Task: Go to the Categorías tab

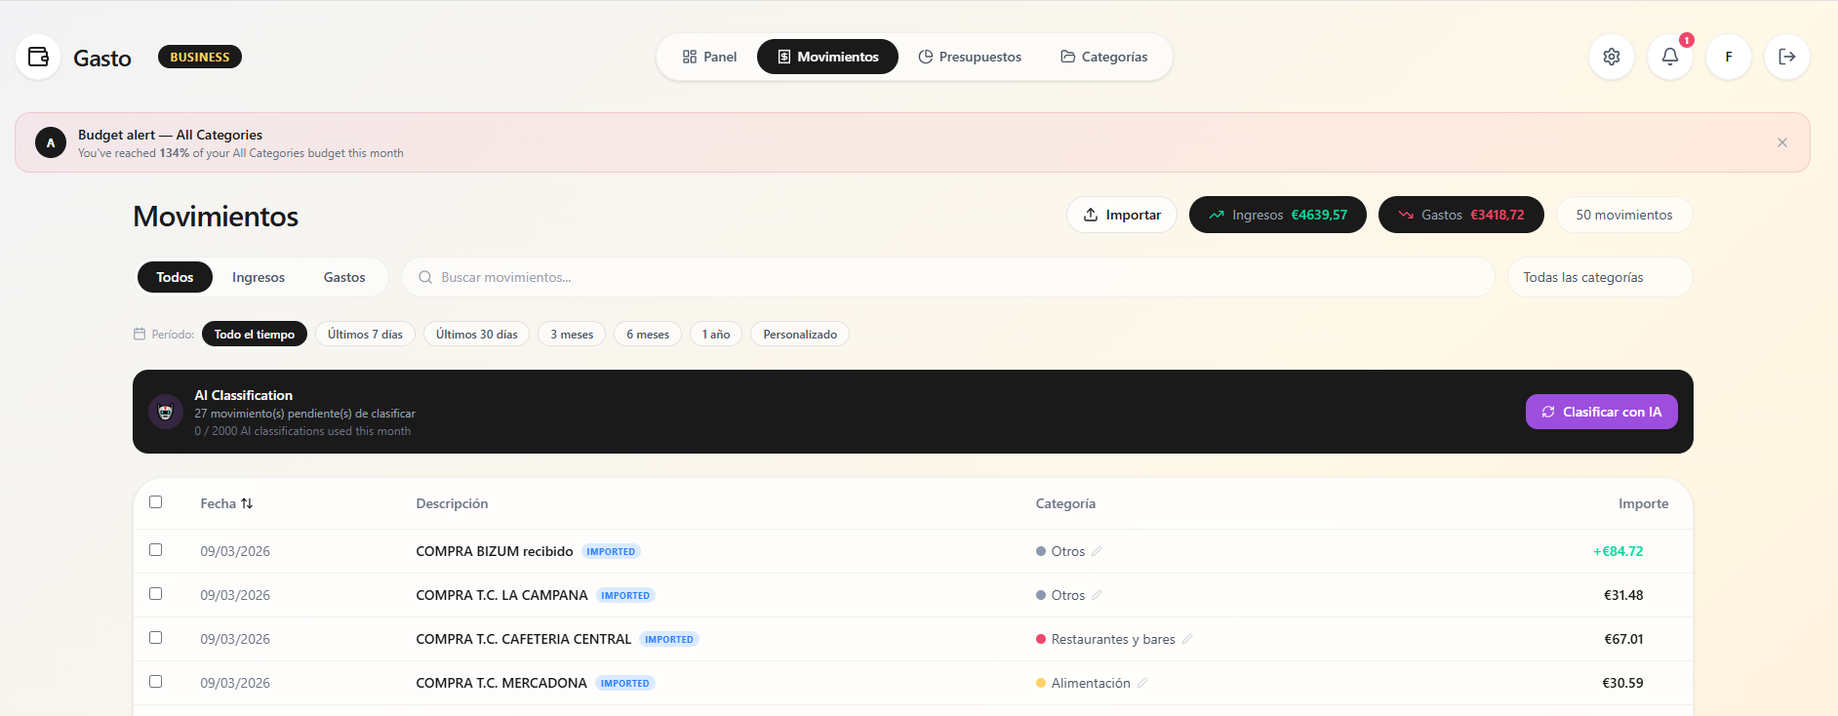Action: [x=1103, y=57]
